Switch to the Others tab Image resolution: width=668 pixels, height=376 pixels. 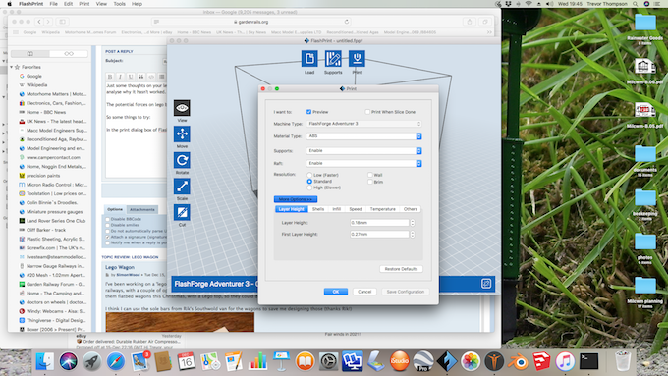(x=411, y=209)
